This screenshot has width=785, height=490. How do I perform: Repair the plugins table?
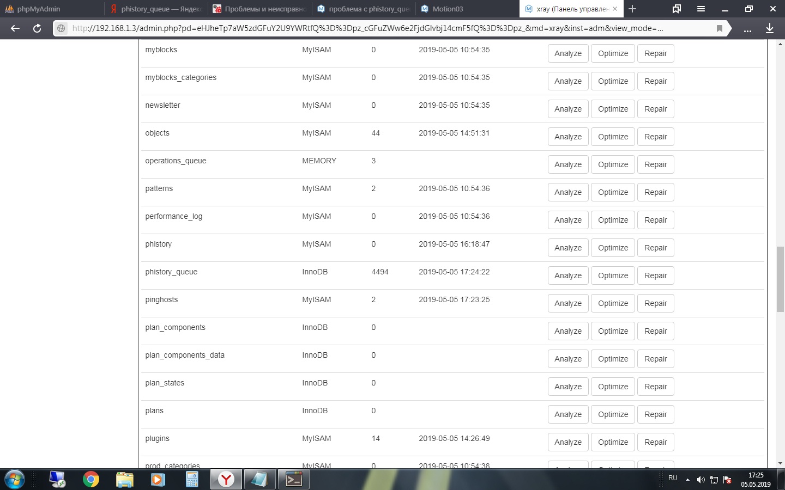pyautogui.click(x=656, y=442)
